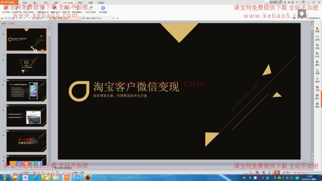The width and height of the screenshot is (322, 181).
Task: Click the slide title 淘宝客户微信变现
Action: (x=136, y=87)
